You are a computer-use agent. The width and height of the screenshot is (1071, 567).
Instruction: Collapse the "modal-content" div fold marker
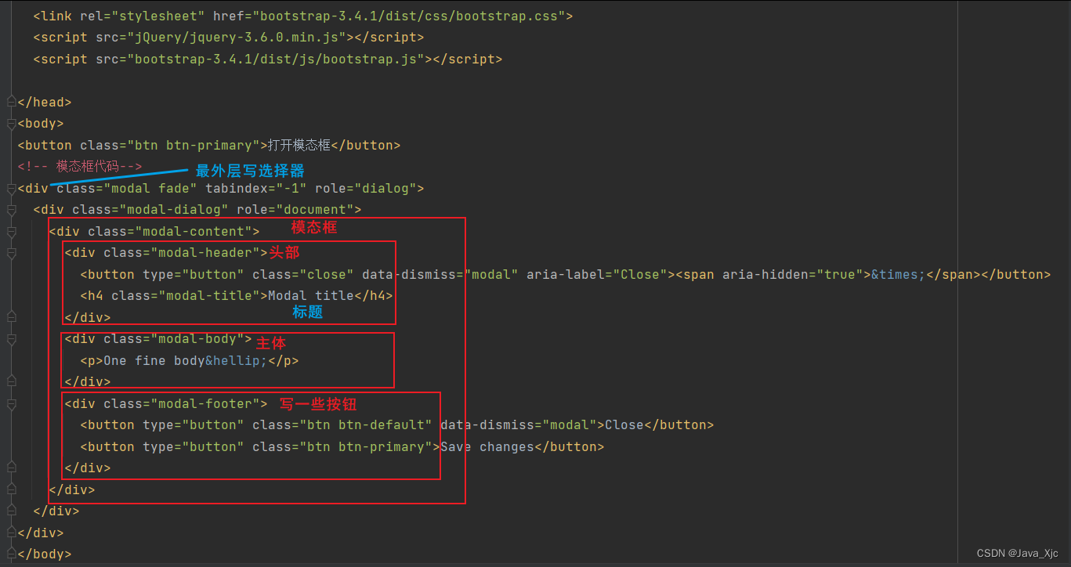coord(11,232)
